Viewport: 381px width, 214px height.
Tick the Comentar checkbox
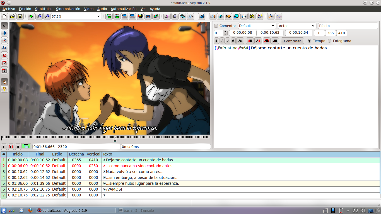click(216, 26)
